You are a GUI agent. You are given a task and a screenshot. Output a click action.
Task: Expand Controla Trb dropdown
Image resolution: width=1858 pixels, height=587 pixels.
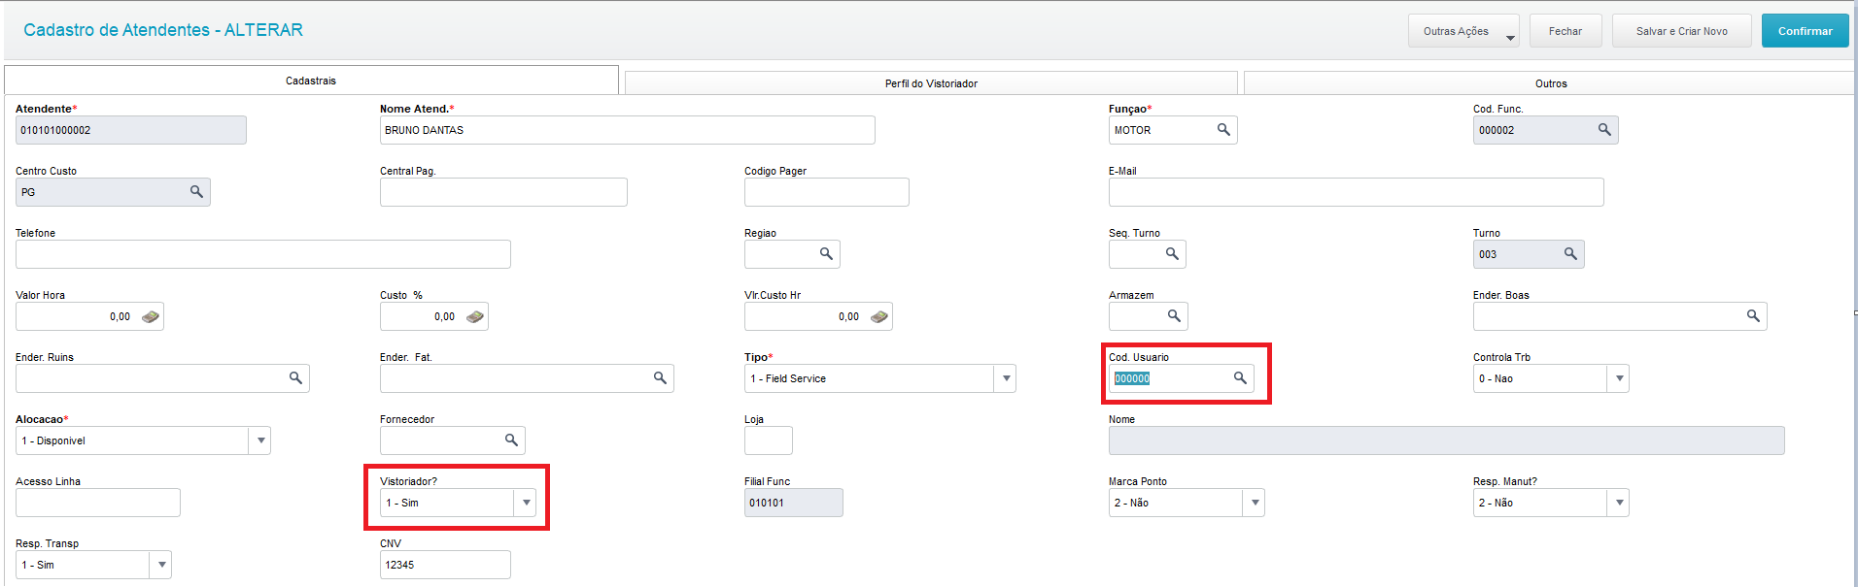tap(1619, 378)
